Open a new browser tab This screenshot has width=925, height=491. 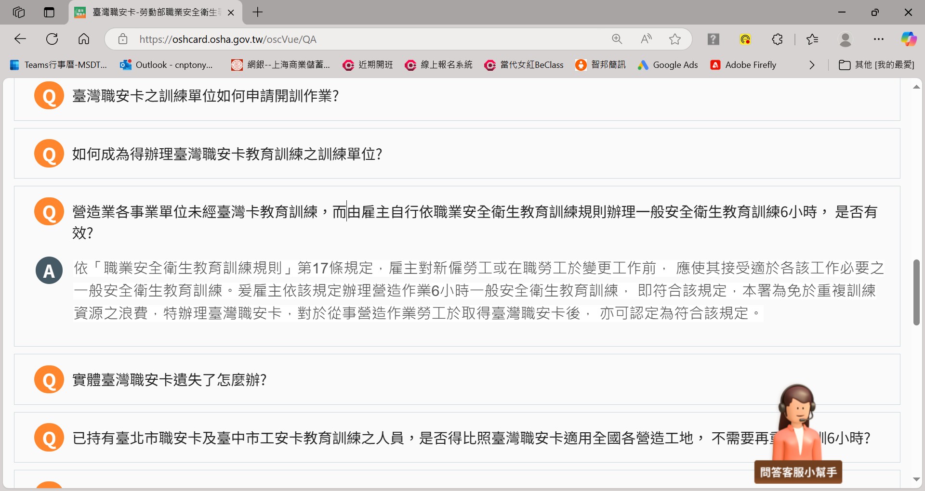coord(258,12)
